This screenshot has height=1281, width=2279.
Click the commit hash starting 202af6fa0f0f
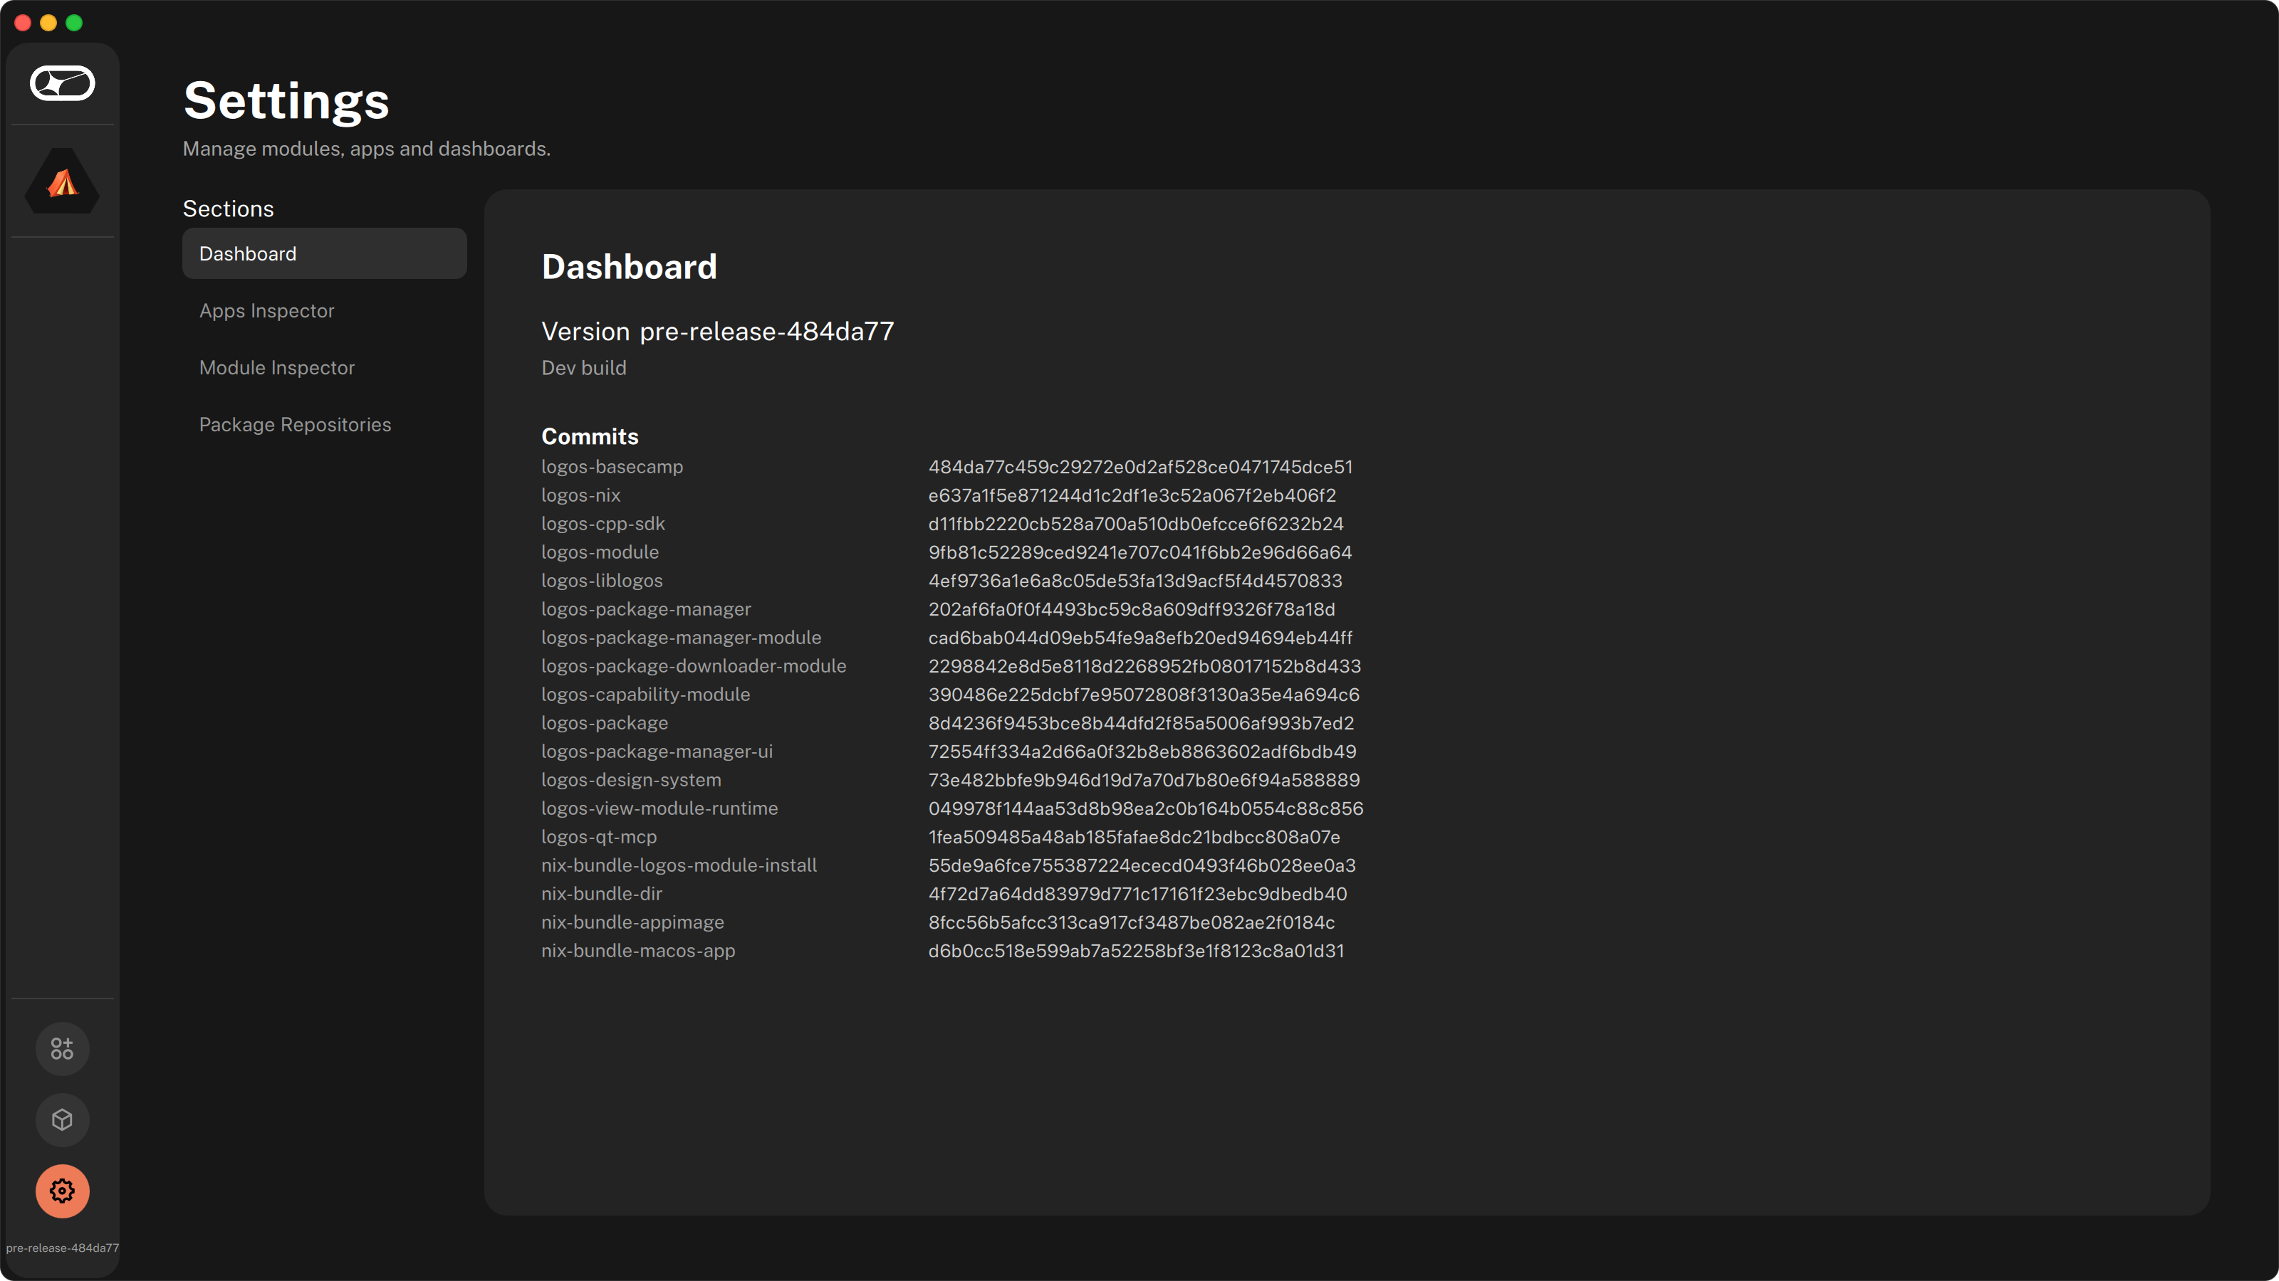tap(1132, 609)
